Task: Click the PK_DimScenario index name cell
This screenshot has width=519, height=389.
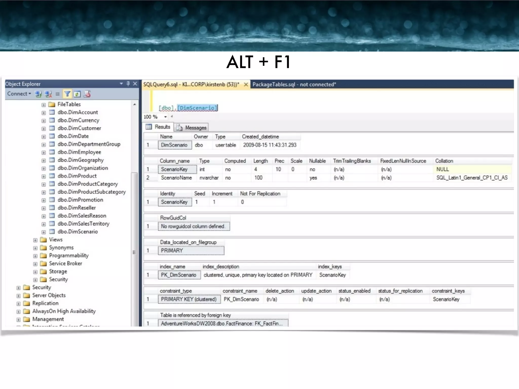Action: (x=179, y=275)
